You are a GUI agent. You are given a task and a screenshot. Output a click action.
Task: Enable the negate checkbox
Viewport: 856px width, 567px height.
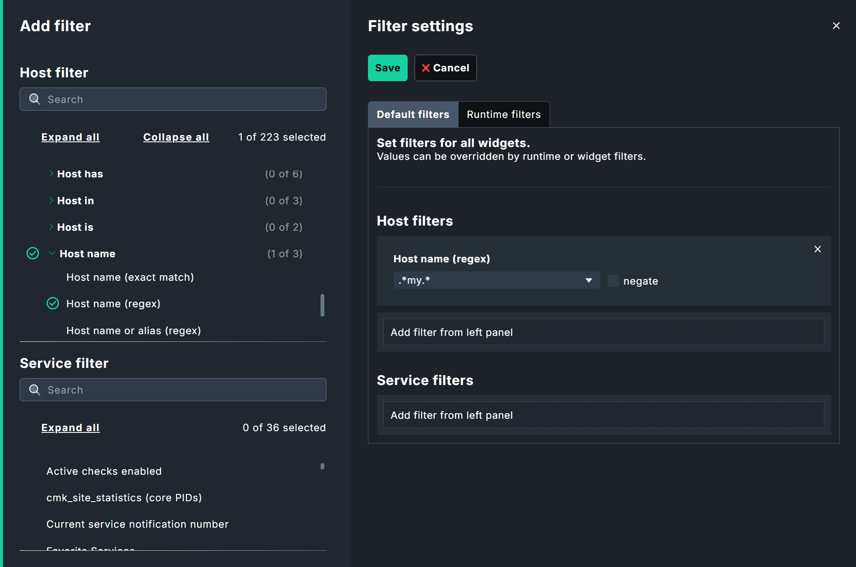point(613,280)
